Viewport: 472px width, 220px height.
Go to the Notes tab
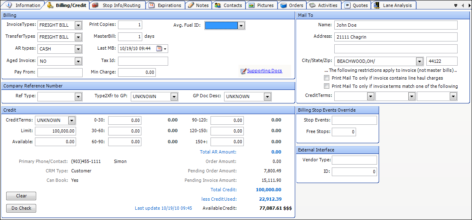(x=199, y=5)
